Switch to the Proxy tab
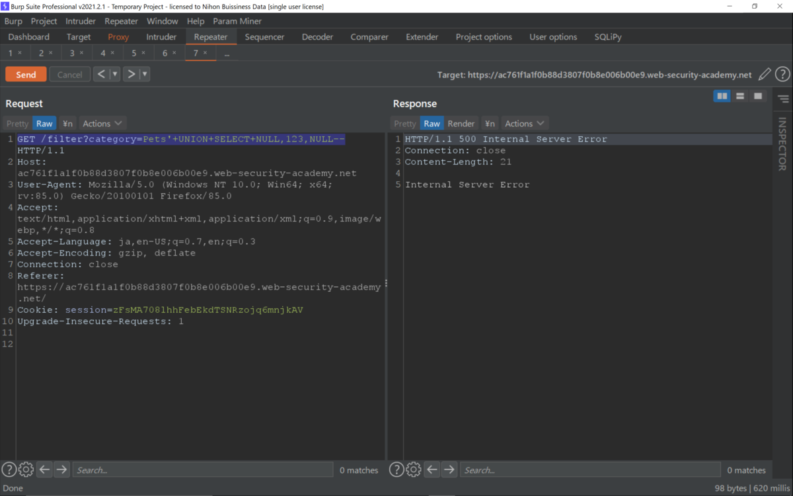 (118, 37)
